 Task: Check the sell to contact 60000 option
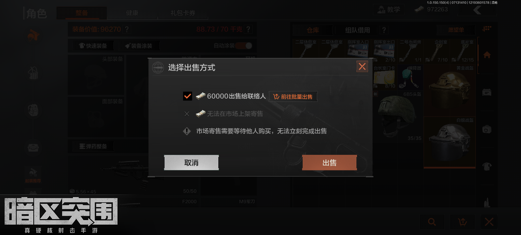point(188,96)
